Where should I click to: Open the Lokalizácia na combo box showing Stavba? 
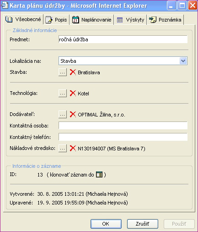(x=123, y=61)
